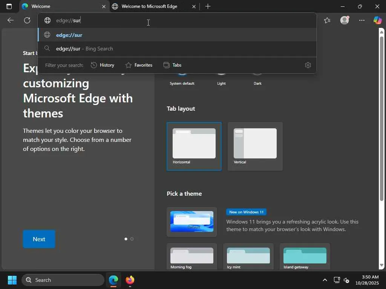Choose edge://sur Bing Search suggestion
Screen dimensions: 386x289
pos(177,49)
